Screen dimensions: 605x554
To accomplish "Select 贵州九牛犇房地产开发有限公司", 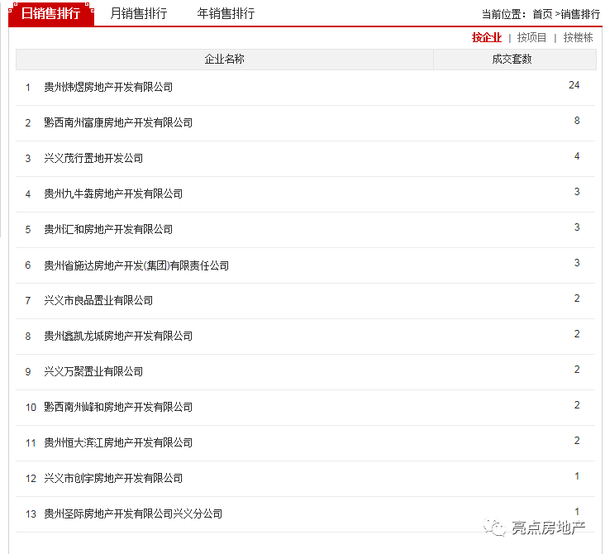I will [113, 193].
